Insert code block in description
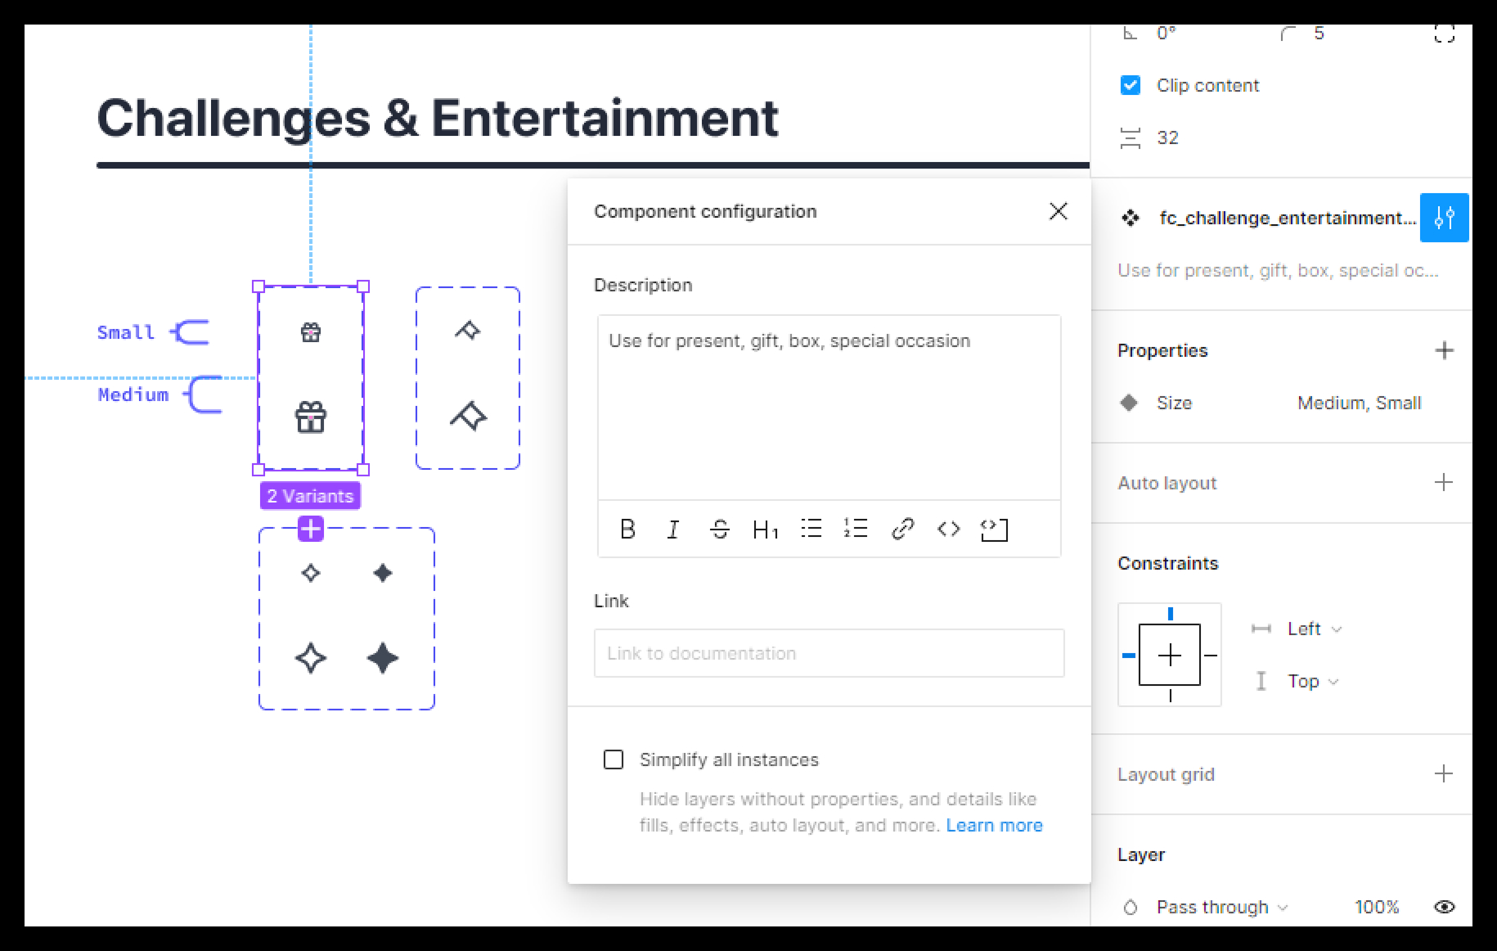The width and height of the screenshot is (1497, 951). 994,530
